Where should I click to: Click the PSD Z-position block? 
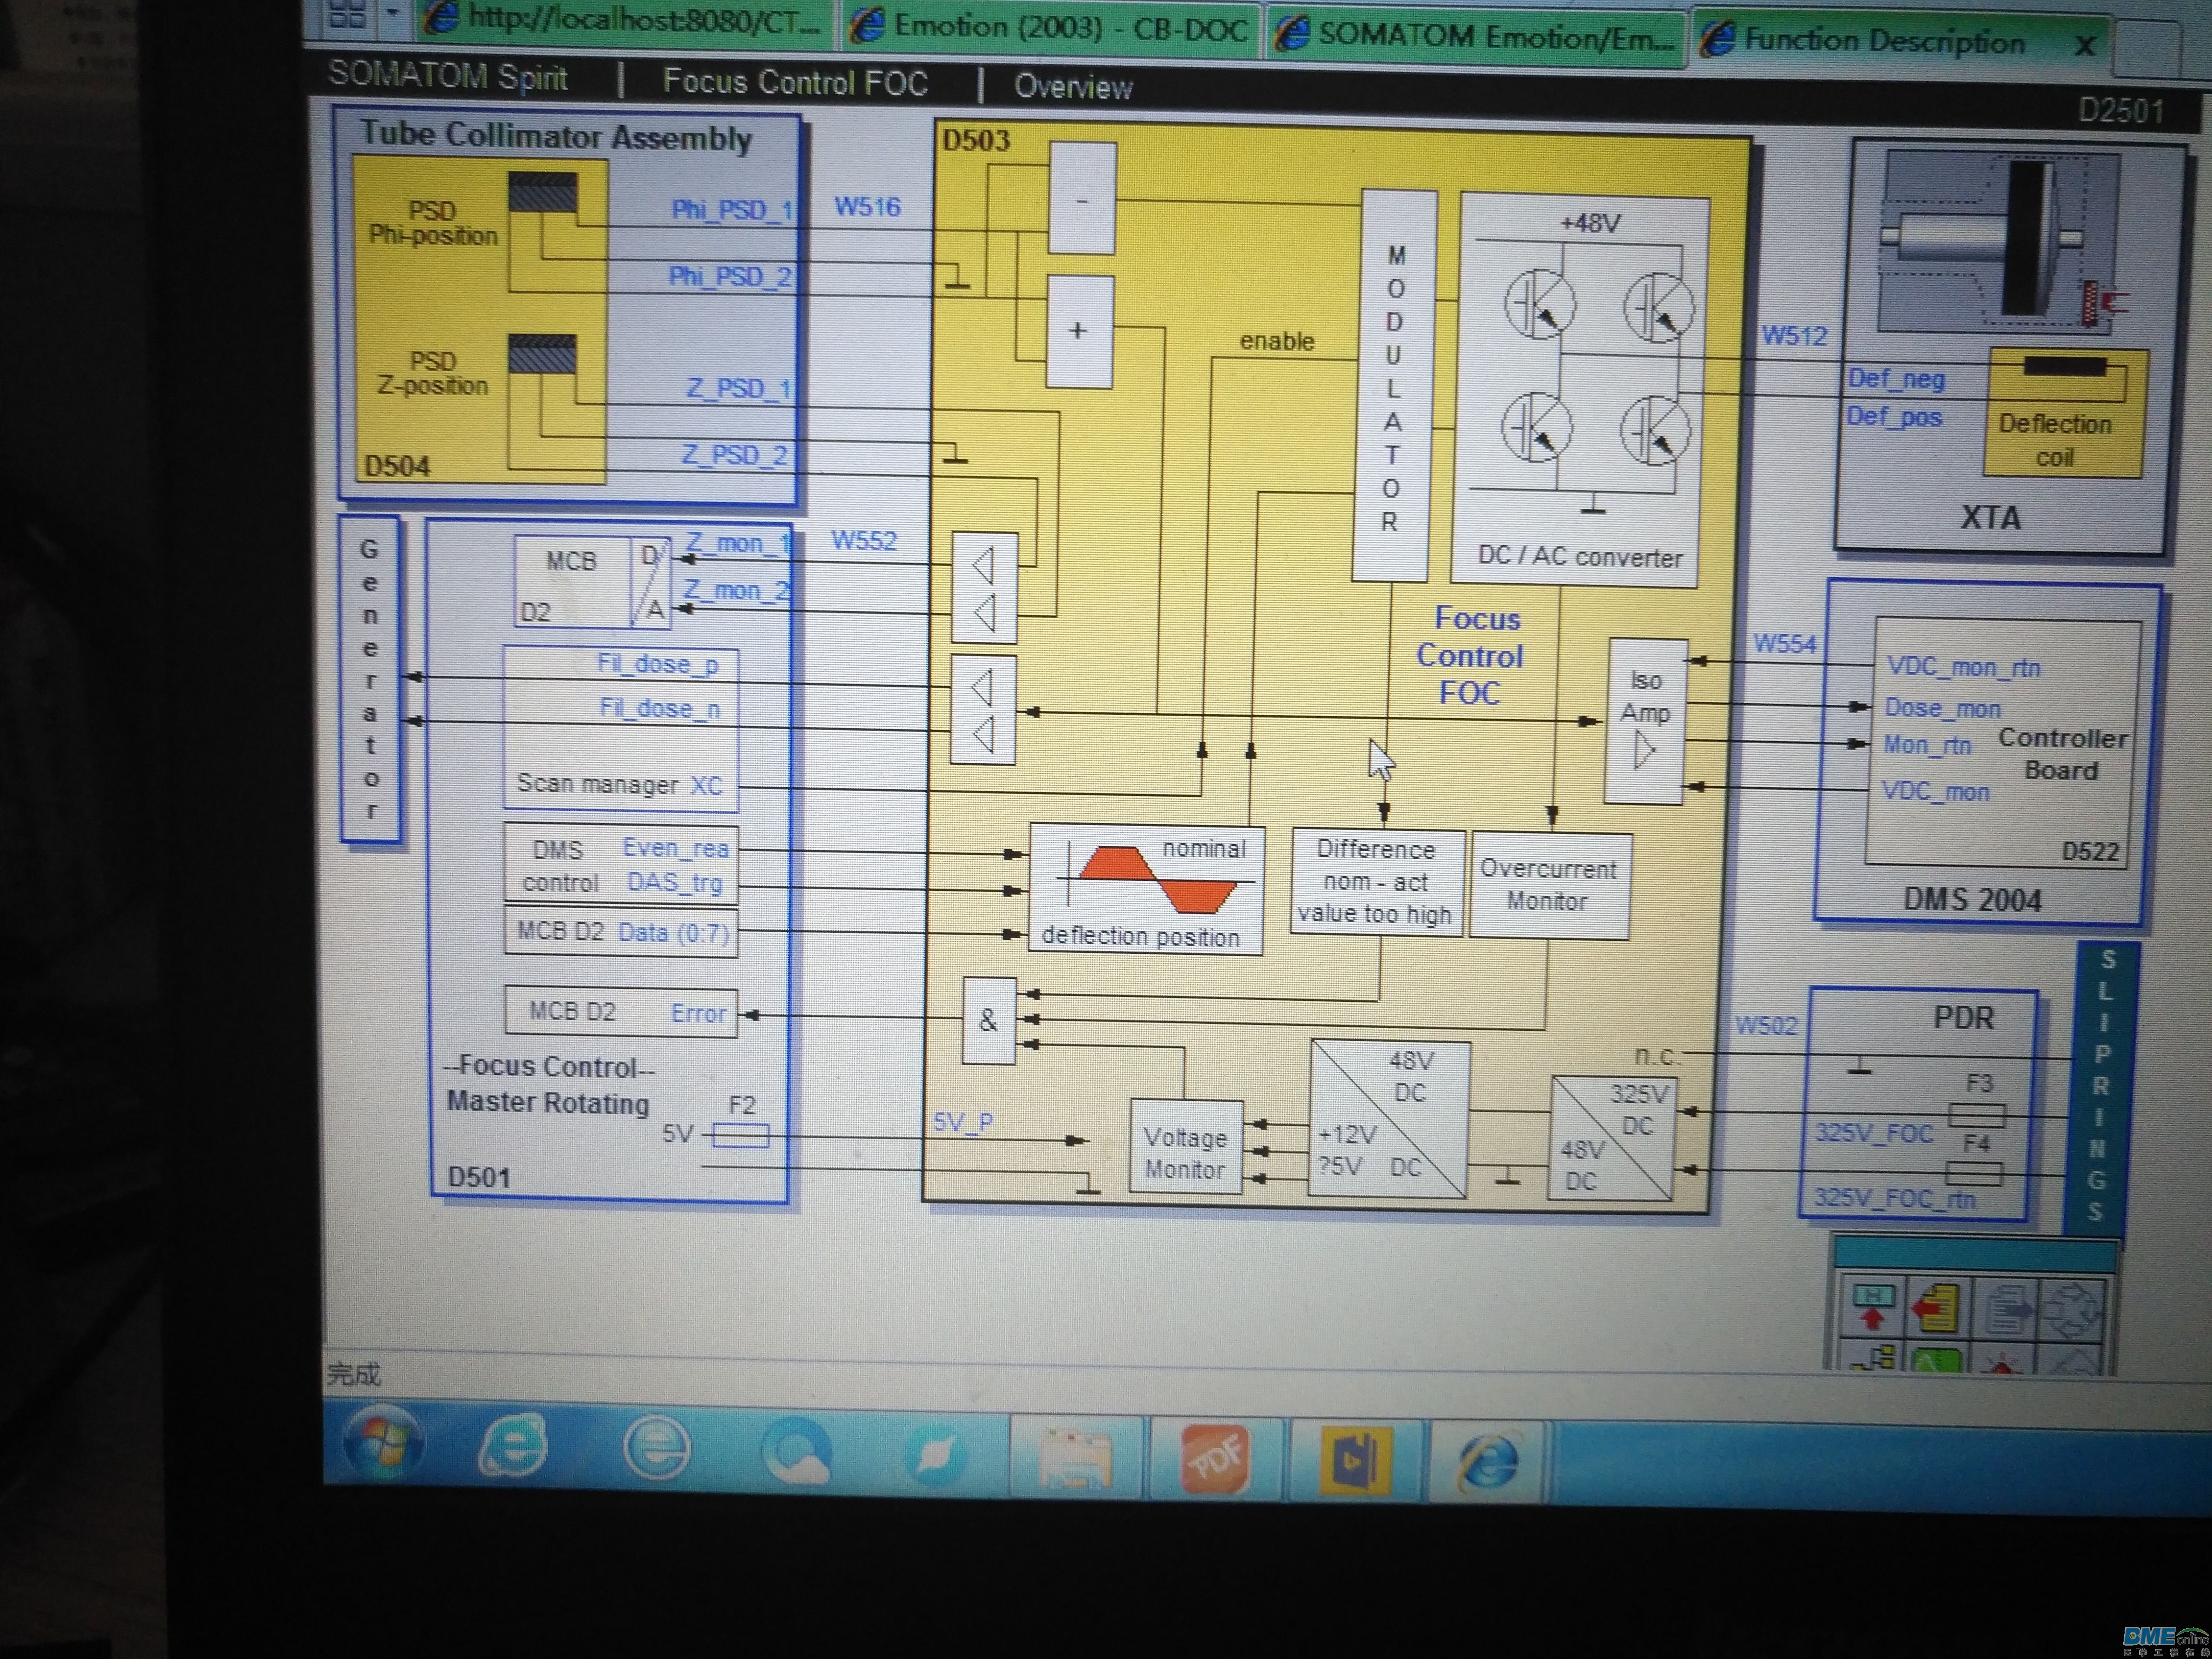click(x=433, y=373)
